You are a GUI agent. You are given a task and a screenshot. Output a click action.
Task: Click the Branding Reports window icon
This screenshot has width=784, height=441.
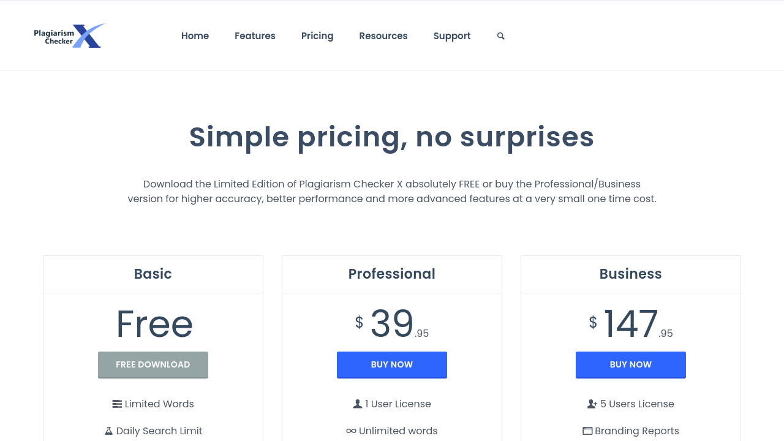[x=587, y=431]
